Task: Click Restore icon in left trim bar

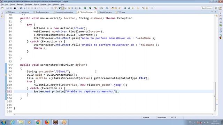Action: tap(2, 13)
